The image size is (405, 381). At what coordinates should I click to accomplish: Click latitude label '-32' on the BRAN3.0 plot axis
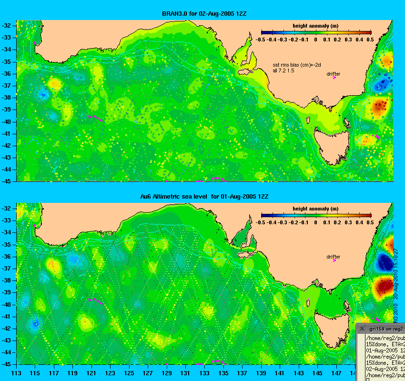[x=7, y=26]
